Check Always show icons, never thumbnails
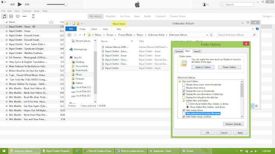This screenshot has width=275, height=154. tap(183, 85)
